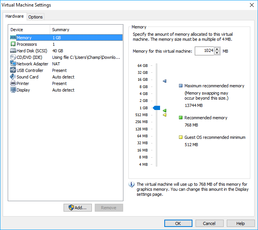Click the CD/DVD (IDE) disc icon
Viewport: 258px width, 230px height.
tap(13, 57)
